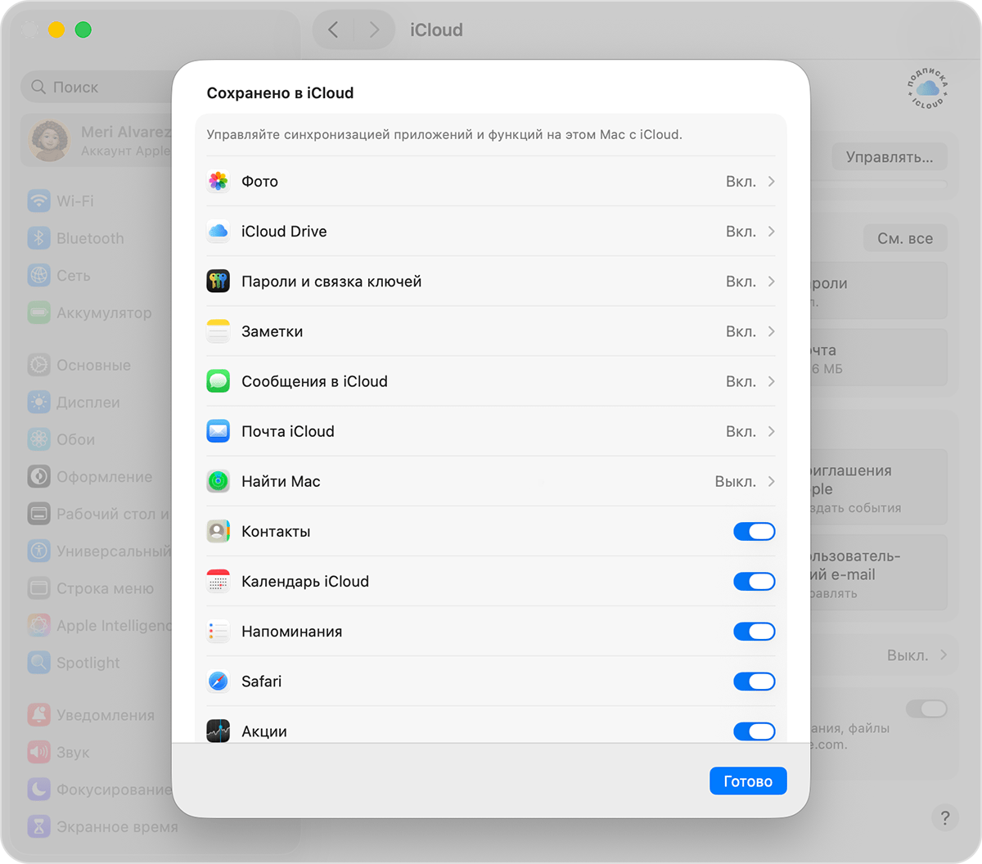Screen dimensions: 982x864
Task: Click the Аккумулятор battery icon in sidebar
Action: (x=38, y=313)
